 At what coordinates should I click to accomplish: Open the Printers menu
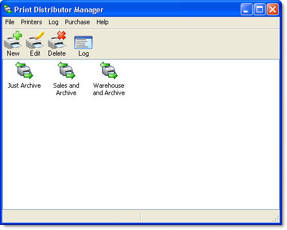(32, 22)
